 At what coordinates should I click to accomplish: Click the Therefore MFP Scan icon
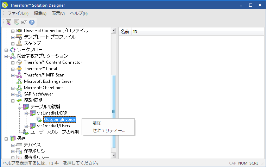(19, 75)
